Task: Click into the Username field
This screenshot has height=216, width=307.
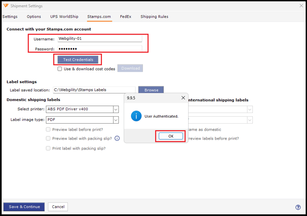Action: coord(99,39)
